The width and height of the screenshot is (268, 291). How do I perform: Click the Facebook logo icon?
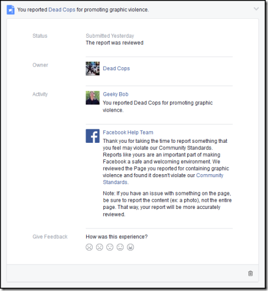(93, 136)
